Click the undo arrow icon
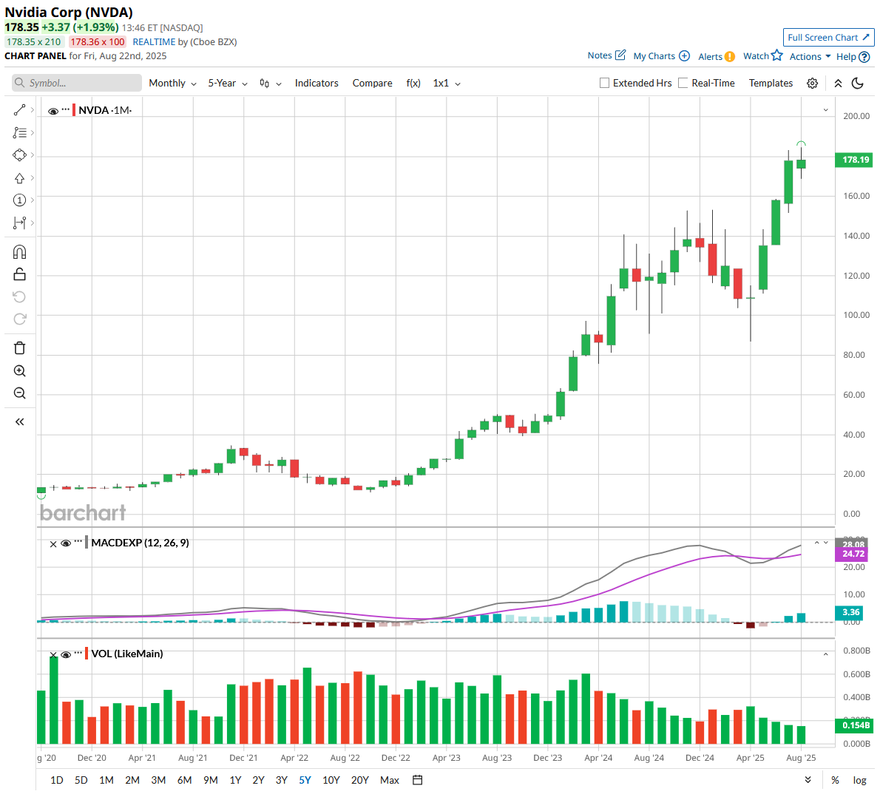Image resolution: width=880 pixels, height=797 pixels. click(x=19, y=297)
